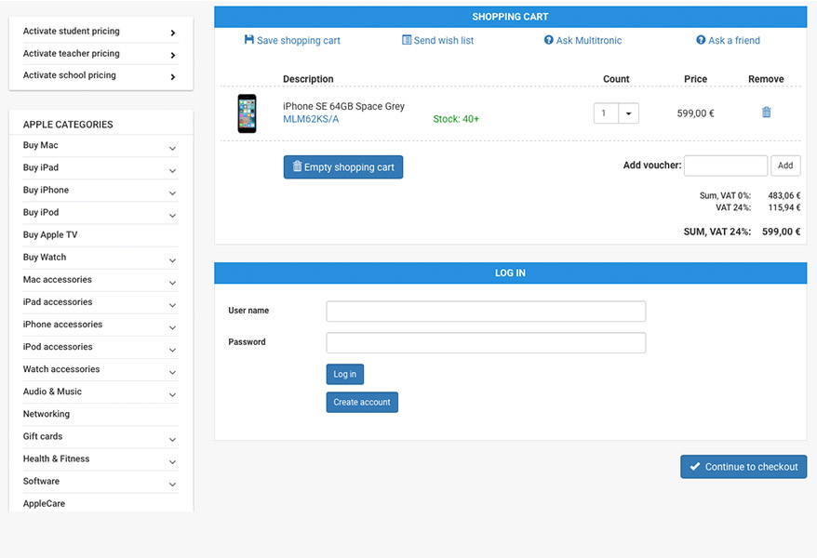Click the arrow next to Activate student pricing
The height and width of the screenshot is (558, 817).
(x=173, y=33)
